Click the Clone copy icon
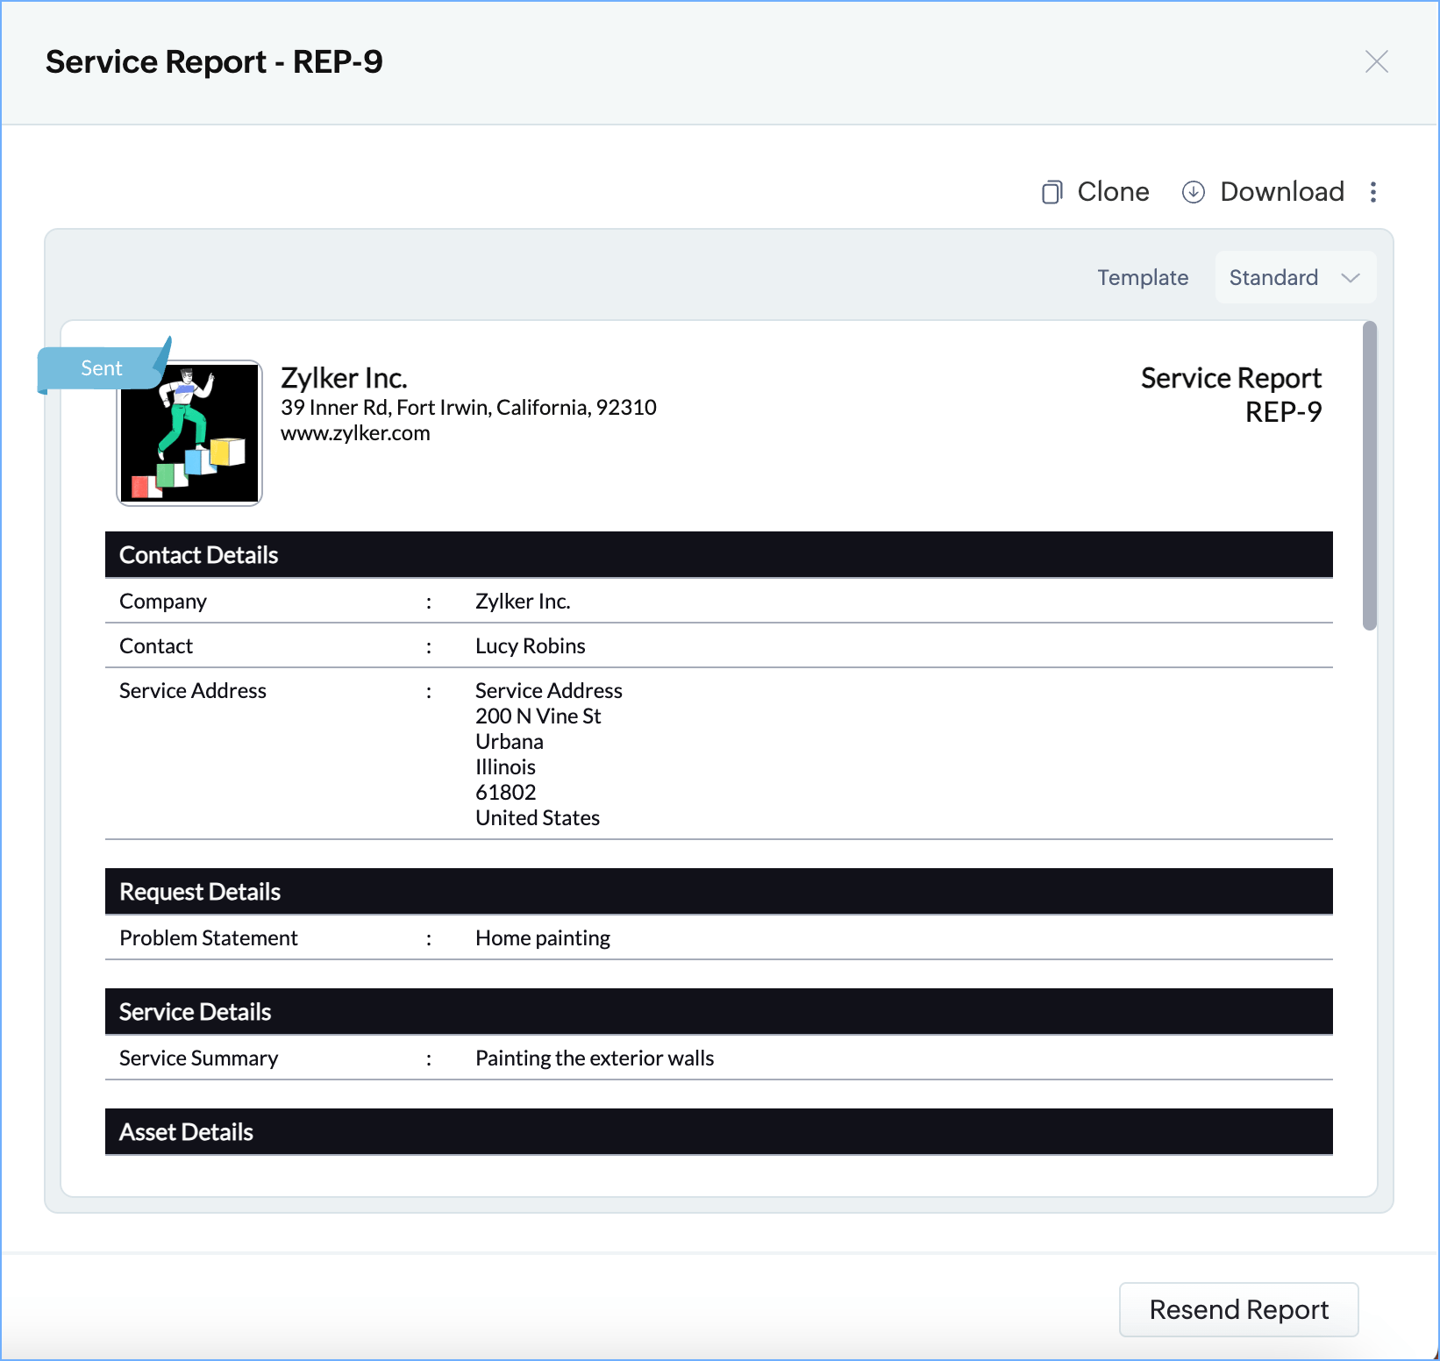Viewport: 1440px width, 1361px height. click(1051, 192)
